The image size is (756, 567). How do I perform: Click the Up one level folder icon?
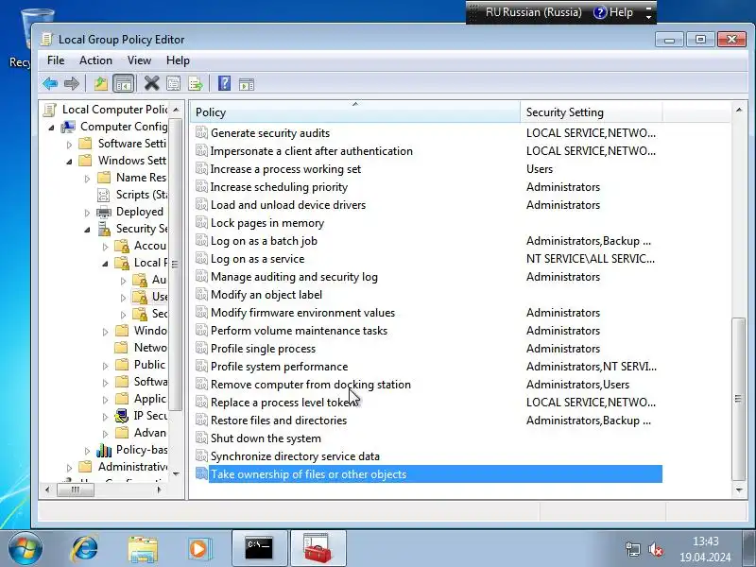101,84
